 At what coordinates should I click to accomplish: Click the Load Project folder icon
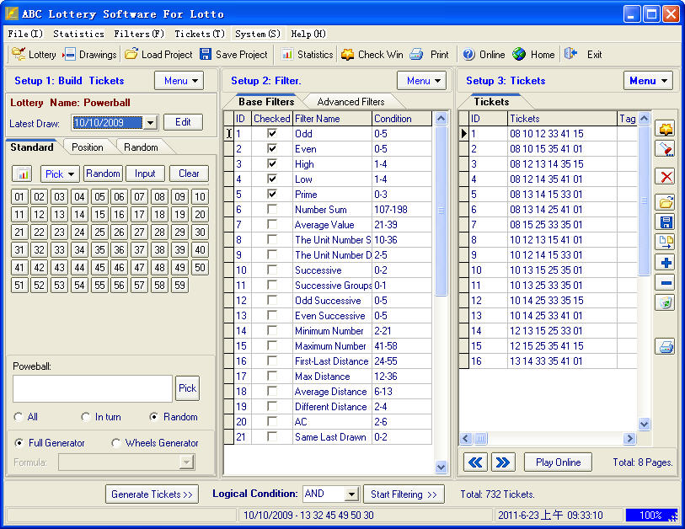click(131, 54)
